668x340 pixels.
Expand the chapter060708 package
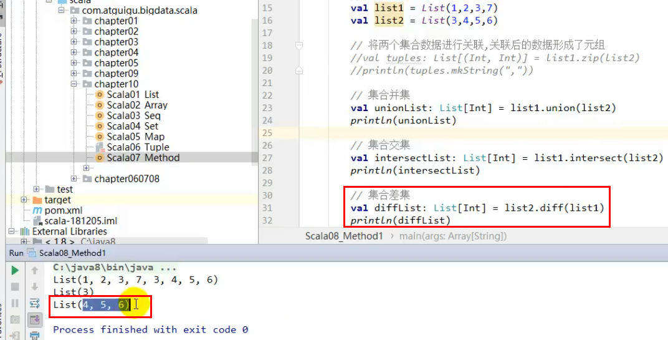pos(74,178)
